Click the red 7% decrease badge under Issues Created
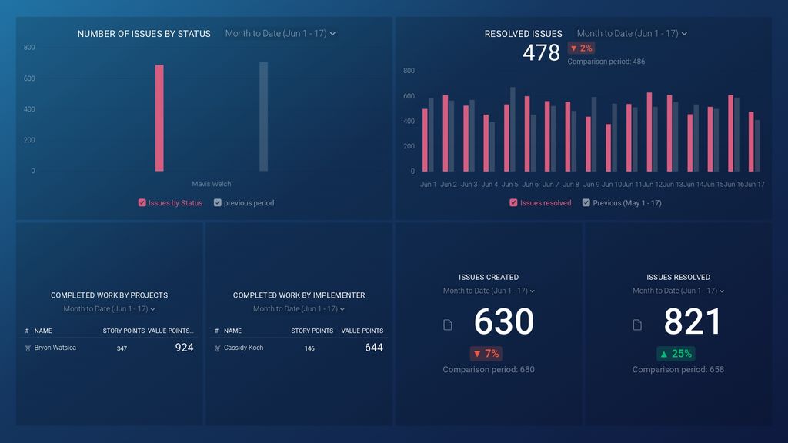The height and width of the screenshot is (443, 788). point(485,354)
